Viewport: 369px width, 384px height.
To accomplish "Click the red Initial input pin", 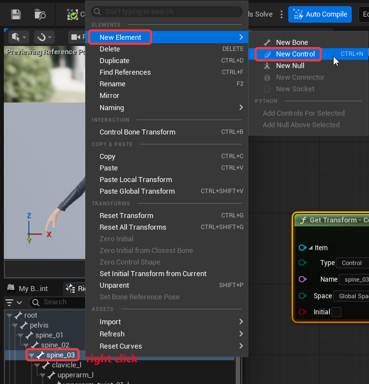I will click(303, 312).
